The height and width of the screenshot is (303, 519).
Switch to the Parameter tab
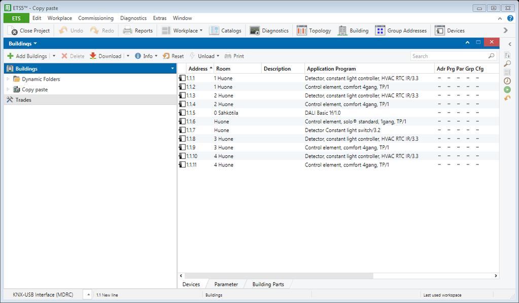226,284
